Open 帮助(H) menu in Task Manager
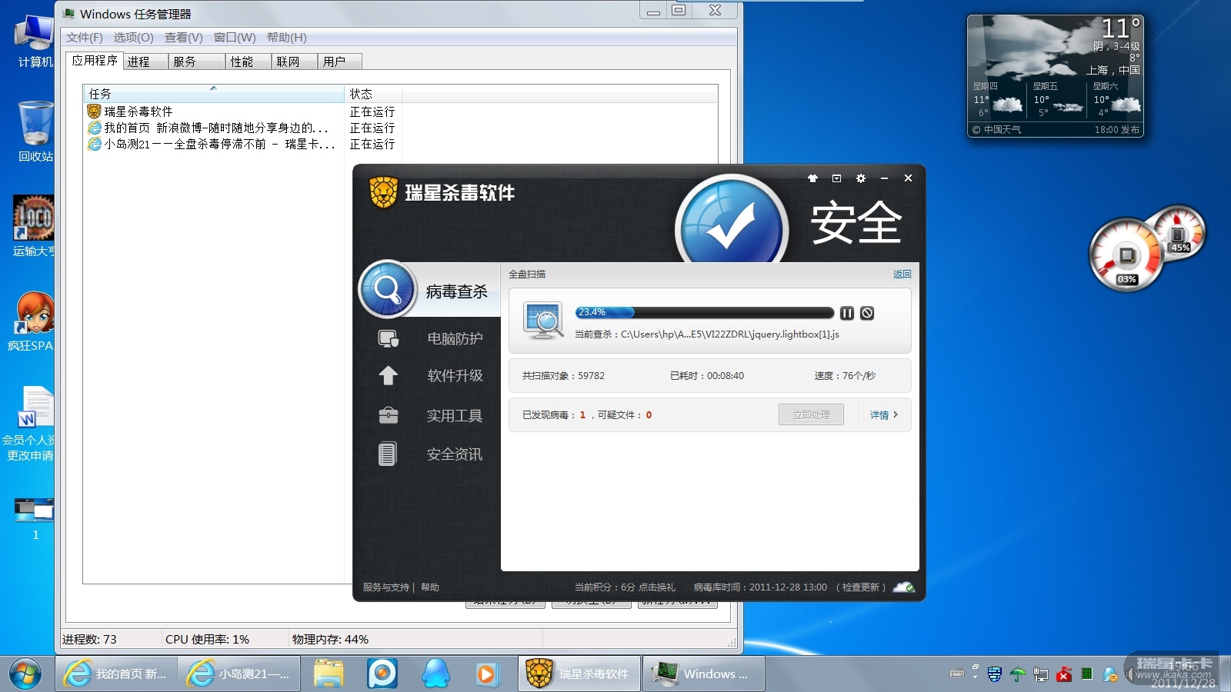This screenshot has width=1231, height=692. tap(286, 38)
